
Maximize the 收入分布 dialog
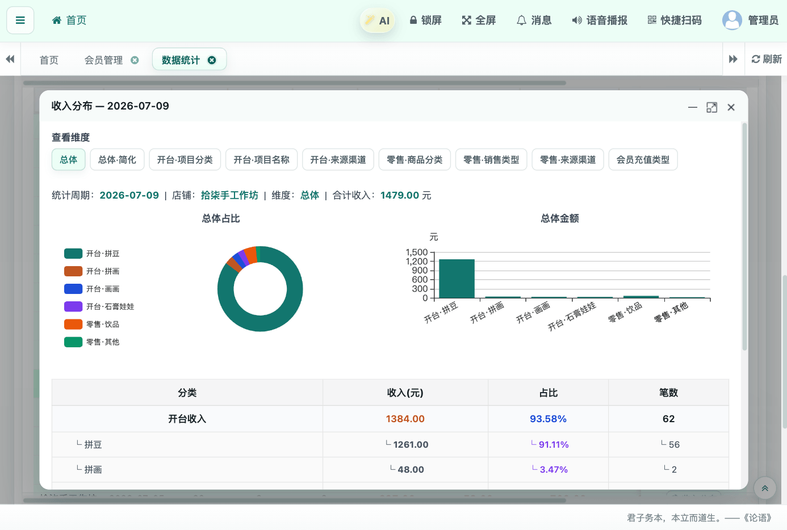tap(711, 107)
